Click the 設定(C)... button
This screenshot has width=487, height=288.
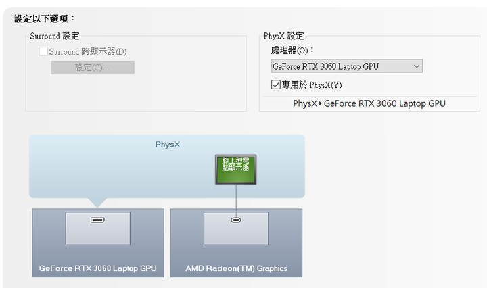pos(93,68)
